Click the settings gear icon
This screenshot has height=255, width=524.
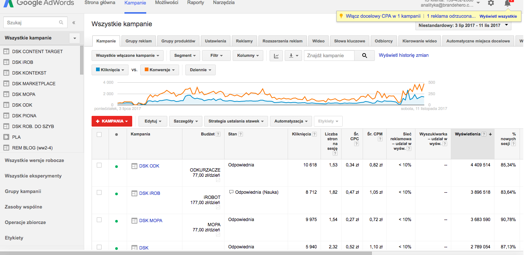(x=491, y=3)
